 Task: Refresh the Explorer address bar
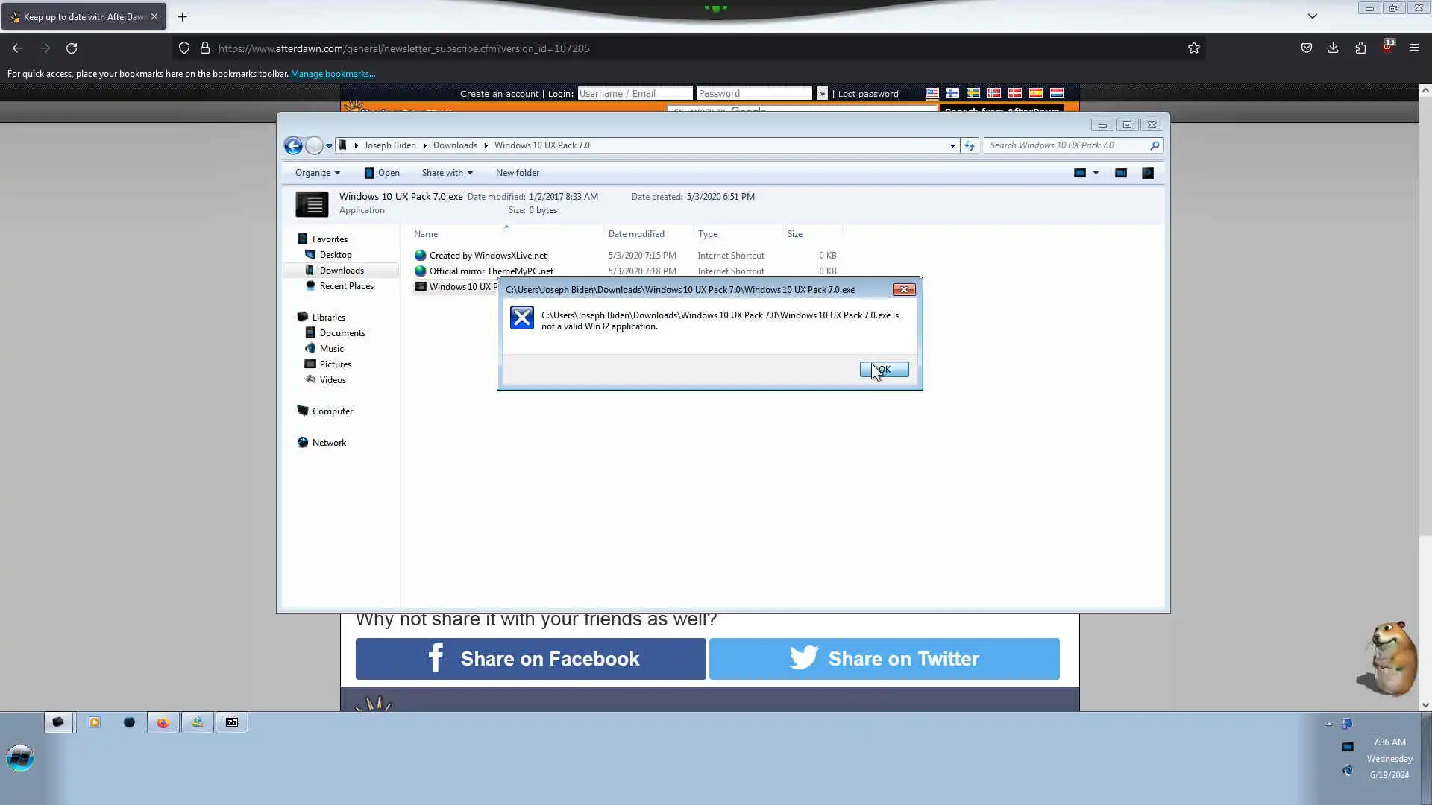(x=969, y=145)
